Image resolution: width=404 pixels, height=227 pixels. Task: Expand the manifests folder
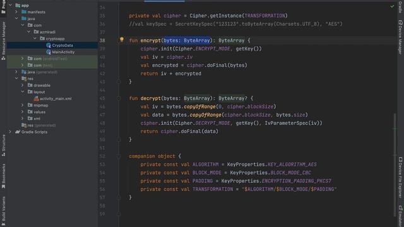click(x=16, y=12)
